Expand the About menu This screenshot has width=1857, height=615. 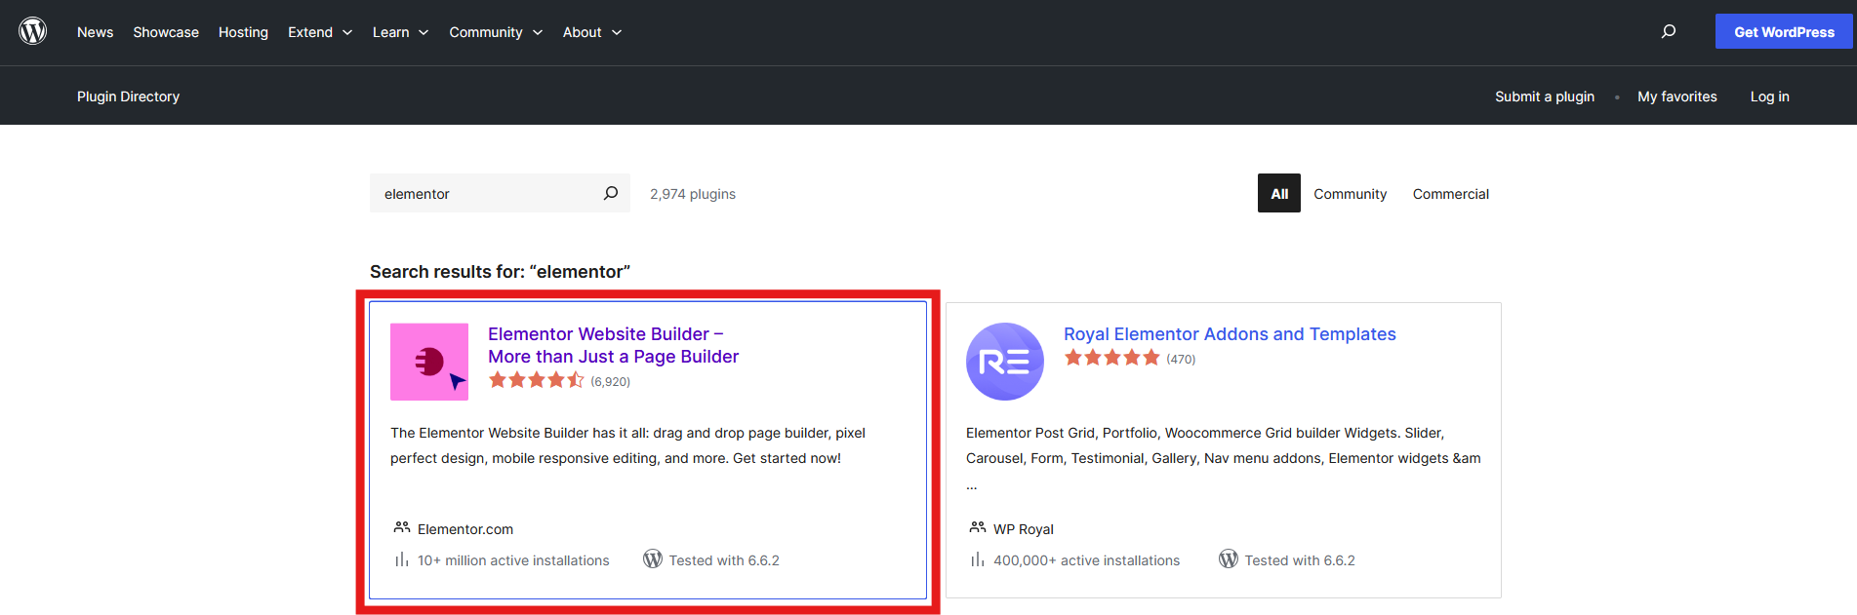tap(592, 32)
